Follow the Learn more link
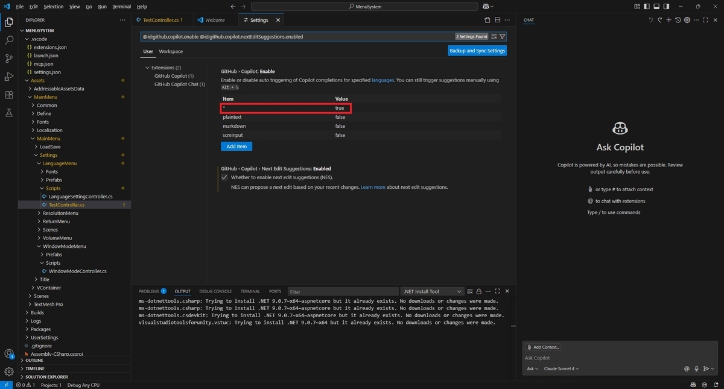The image size is (724, 389). (373, 187)
